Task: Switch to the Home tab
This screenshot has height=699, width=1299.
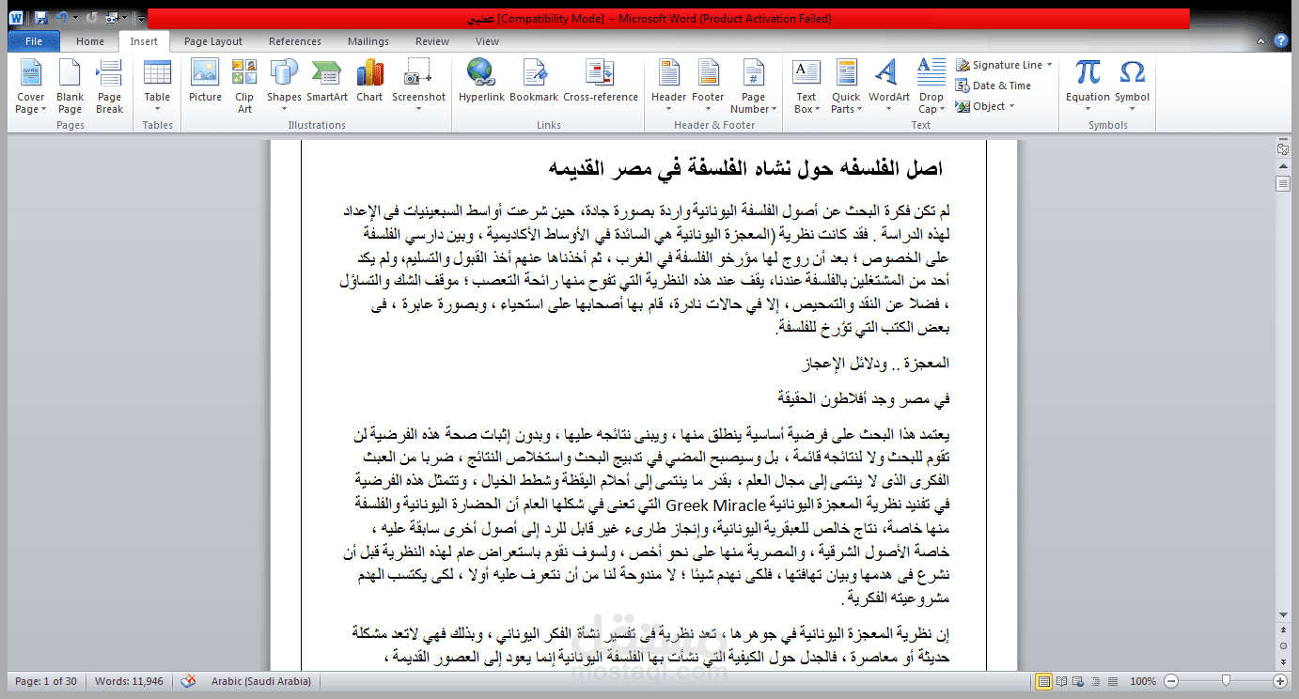Action: 90,41
